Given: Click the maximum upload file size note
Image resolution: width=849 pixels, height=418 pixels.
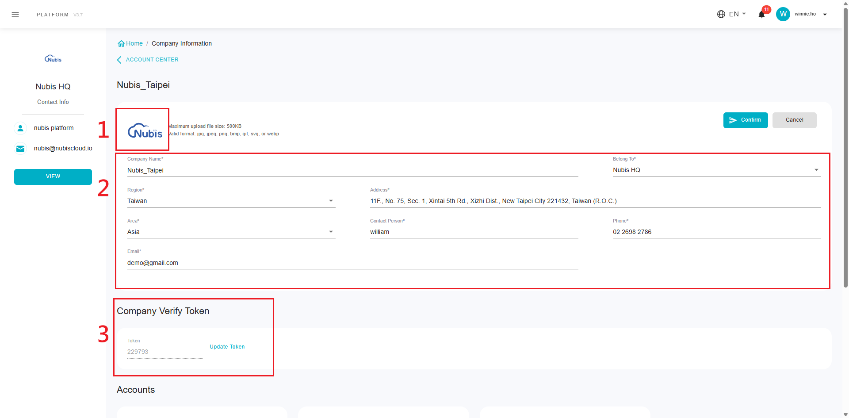Looking at the screenshot, I should (x=205, y=126).
